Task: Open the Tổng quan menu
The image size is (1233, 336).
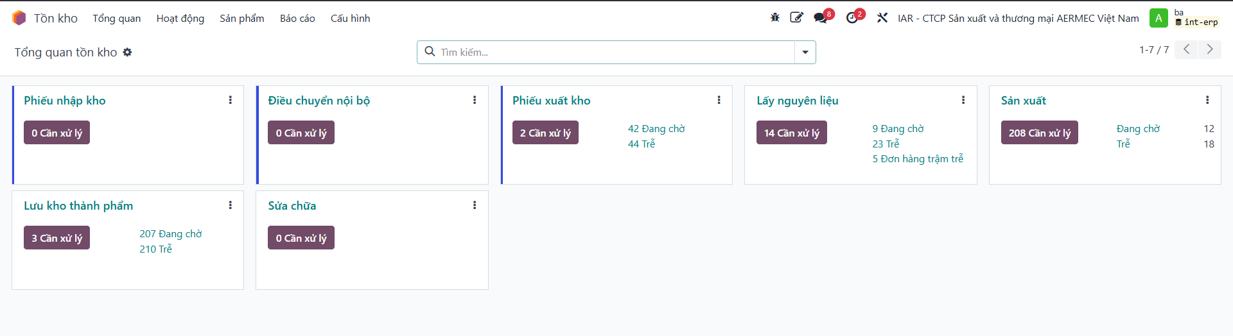Action: (x=117, y=19)
